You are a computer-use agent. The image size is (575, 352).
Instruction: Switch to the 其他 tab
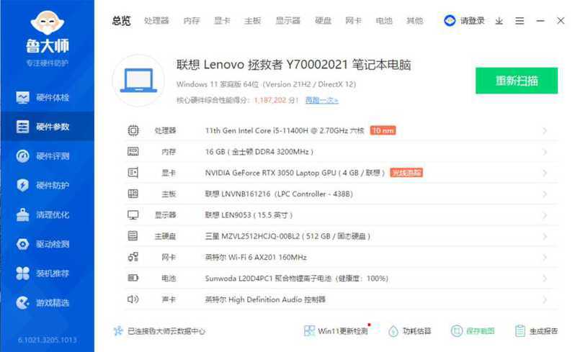[415, 21]
